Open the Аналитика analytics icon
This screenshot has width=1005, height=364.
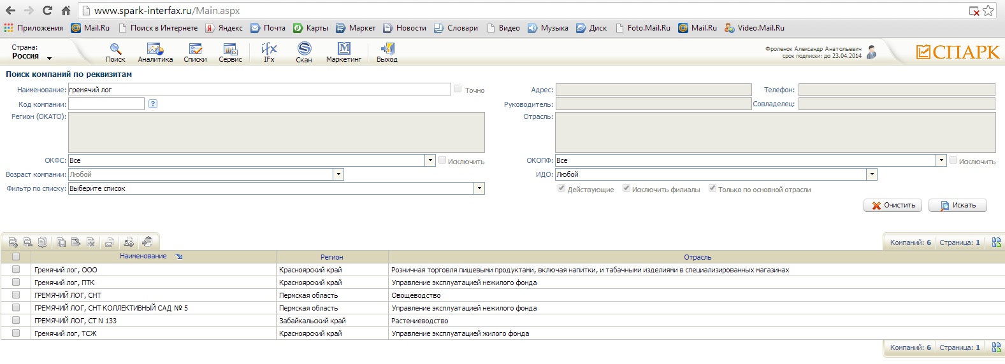pyautogui.click(x=155, y=50)
